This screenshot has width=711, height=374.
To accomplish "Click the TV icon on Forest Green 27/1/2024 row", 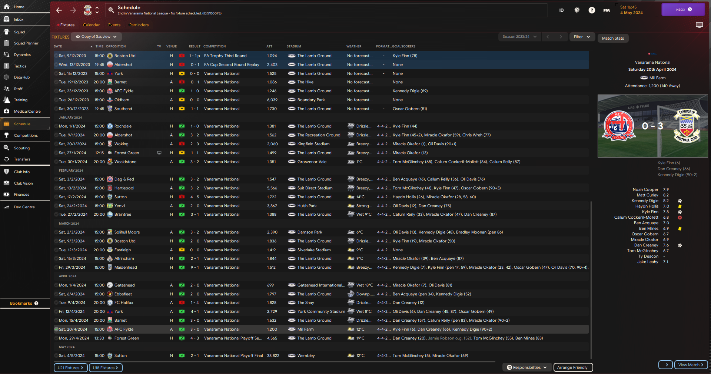I will click(159, 153).
